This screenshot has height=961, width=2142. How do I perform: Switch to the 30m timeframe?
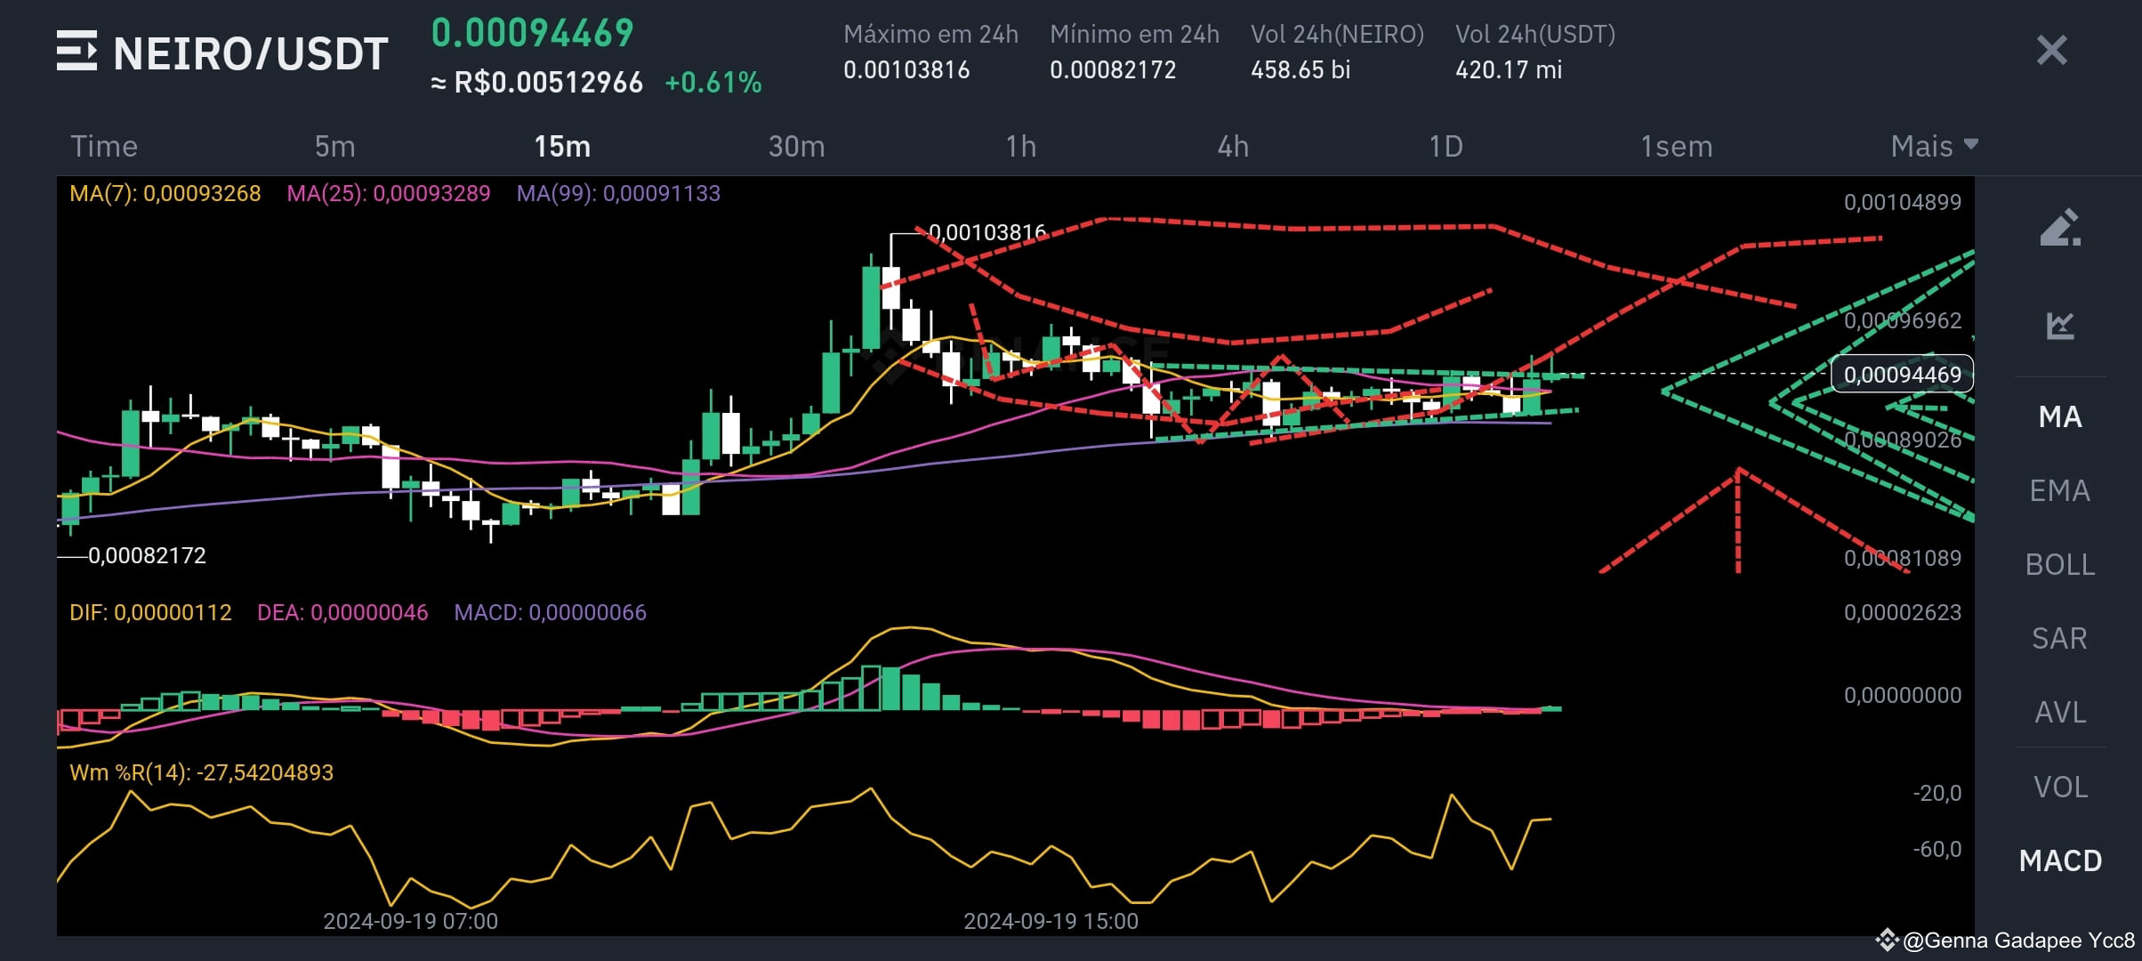pos(796,146)
